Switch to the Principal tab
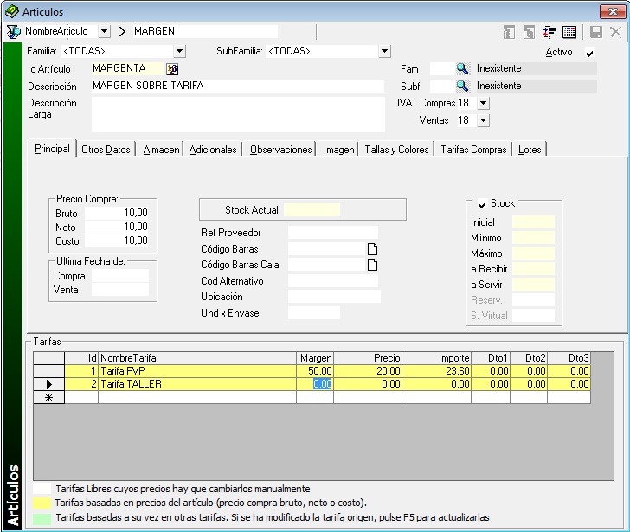The height and width of the screenshot is (532, 630). 52,149
